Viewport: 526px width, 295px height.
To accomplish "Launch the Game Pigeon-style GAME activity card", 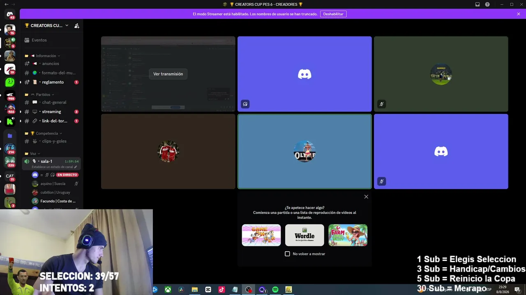I will [x=261, y=235].
